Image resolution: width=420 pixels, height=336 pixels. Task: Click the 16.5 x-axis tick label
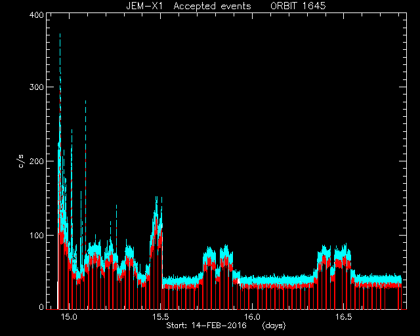coord(344,317)
